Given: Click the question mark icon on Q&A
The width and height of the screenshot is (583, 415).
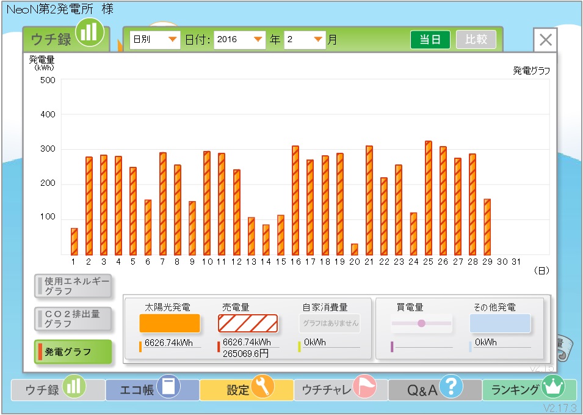Looking at the screenshot, I should click(451, 386).
